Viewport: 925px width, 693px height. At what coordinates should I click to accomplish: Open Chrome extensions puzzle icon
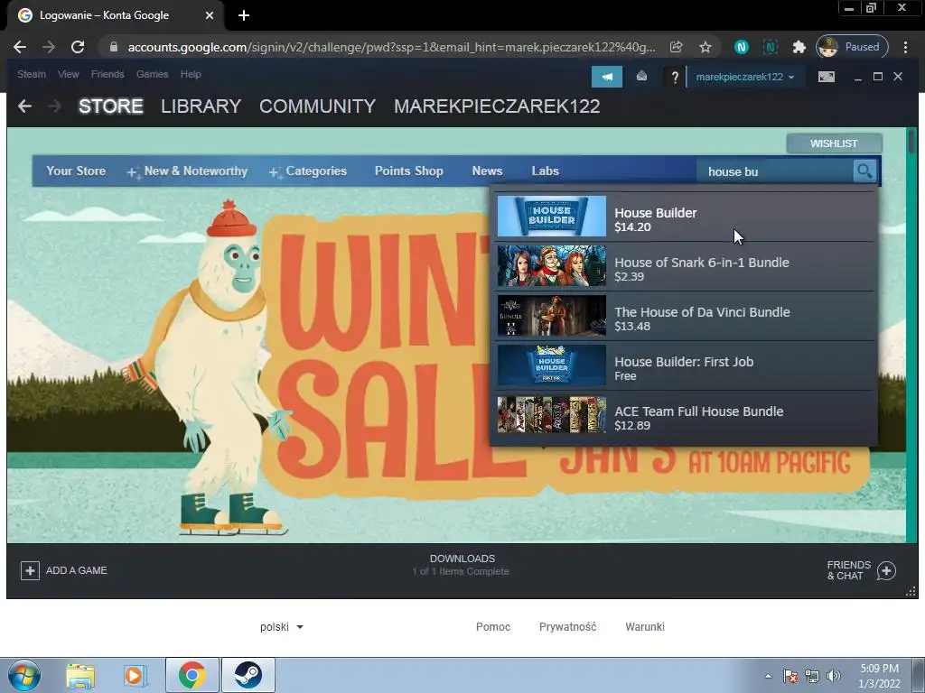coord(799,47)
